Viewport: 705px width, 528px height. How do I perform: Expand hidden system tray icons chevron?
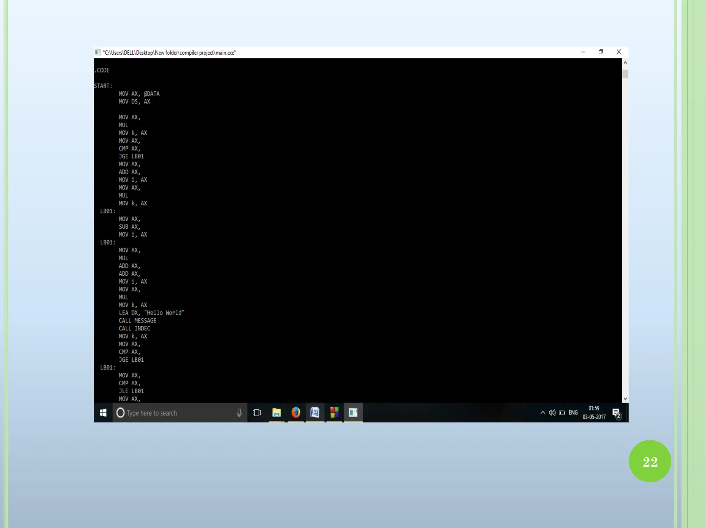point(543,413)
